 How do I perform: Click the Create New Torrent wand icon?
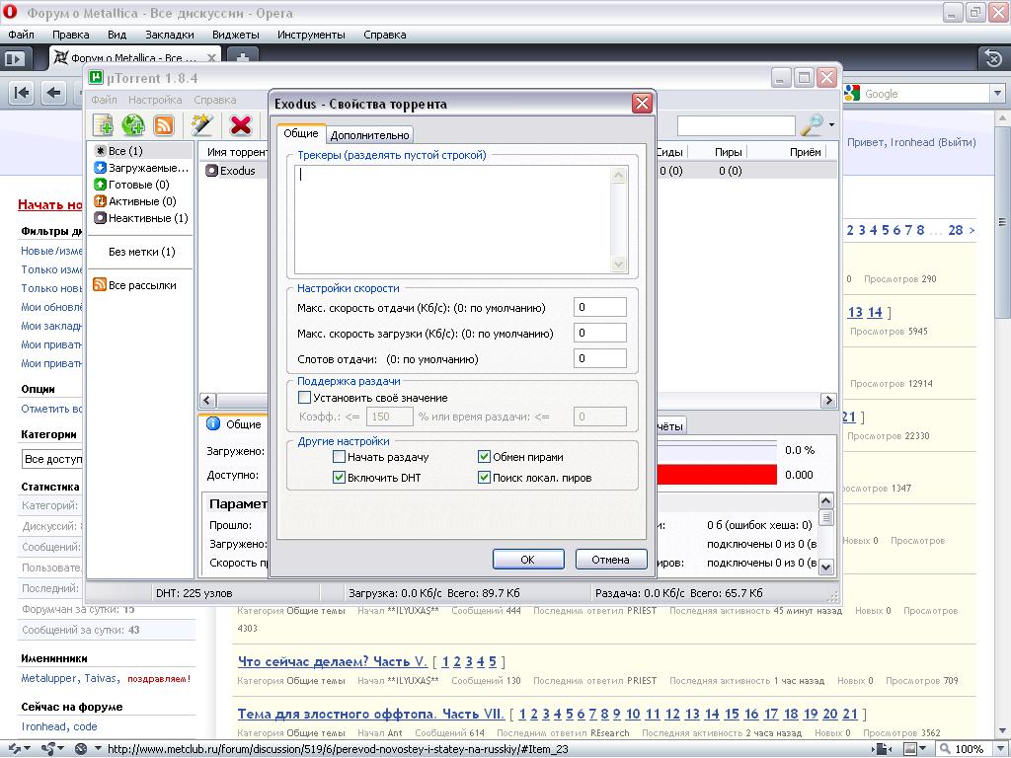coord(202,124)
